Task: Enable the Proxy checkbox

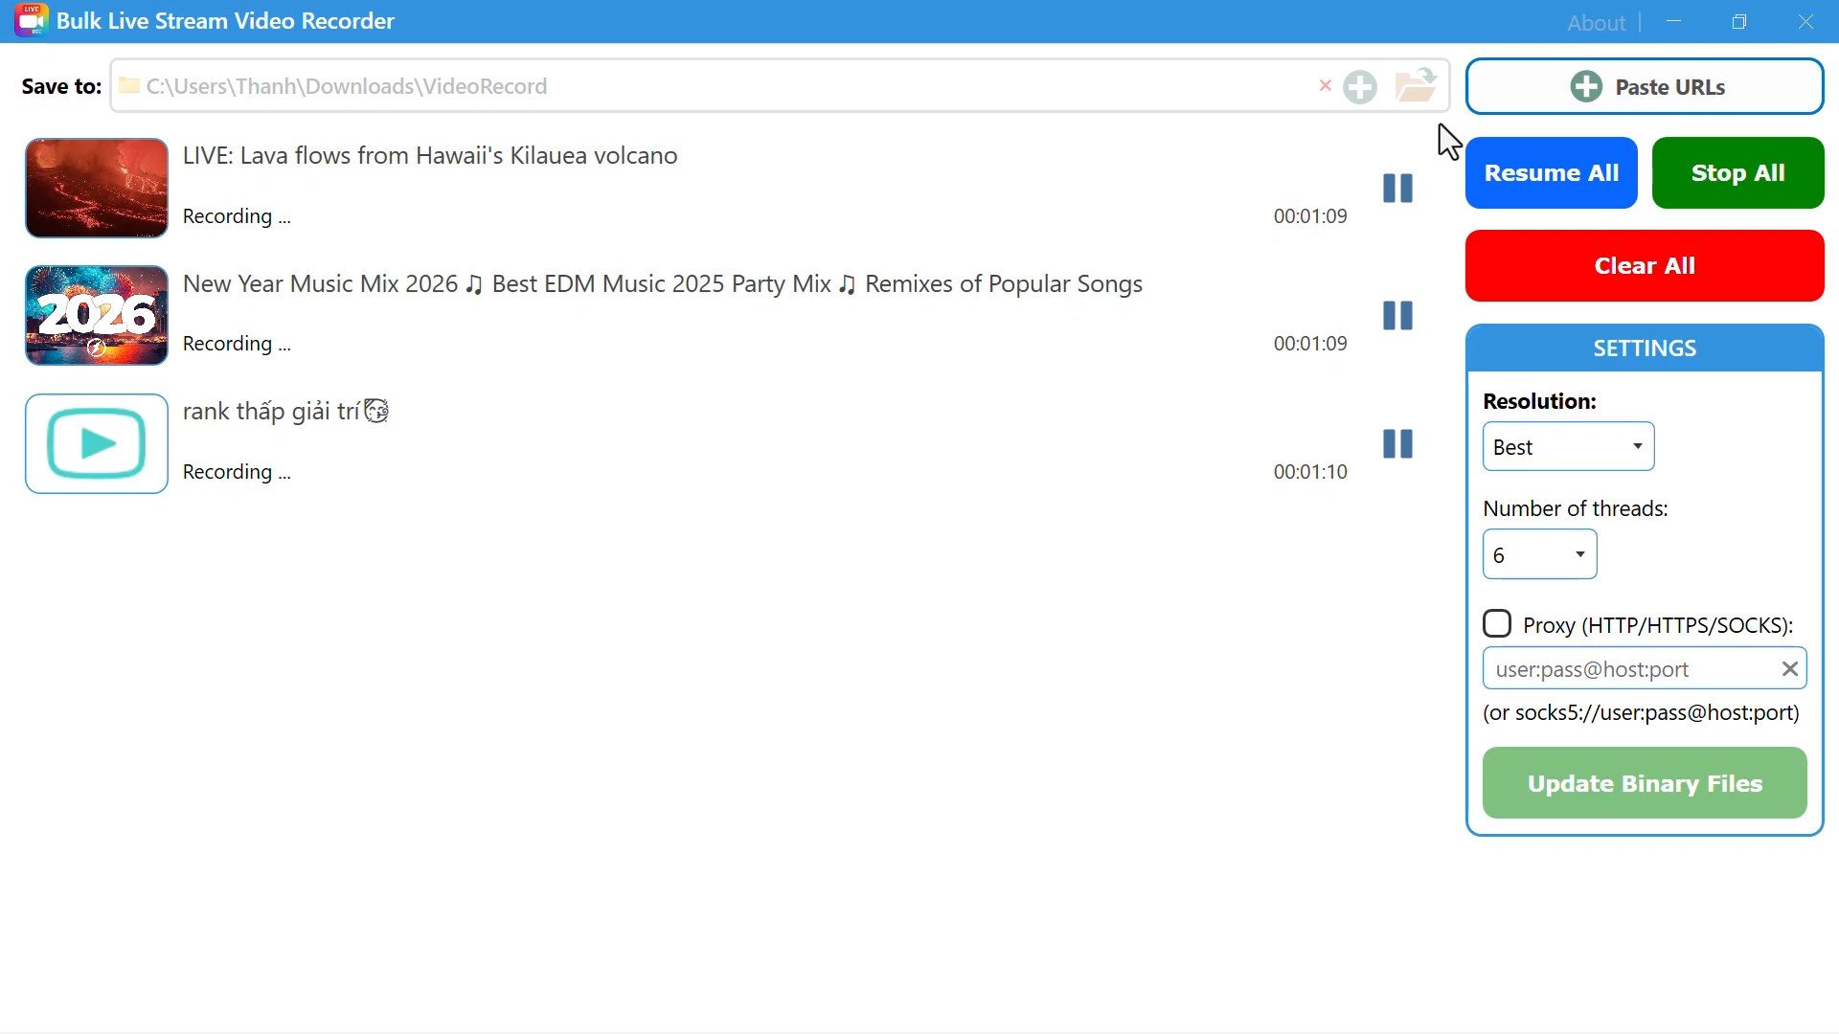Action: tap(1497, 624)
